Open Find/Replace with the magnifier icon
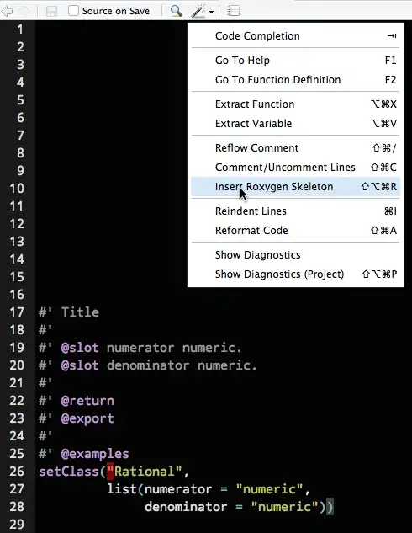The image size is (412, 533). (176, 11)
